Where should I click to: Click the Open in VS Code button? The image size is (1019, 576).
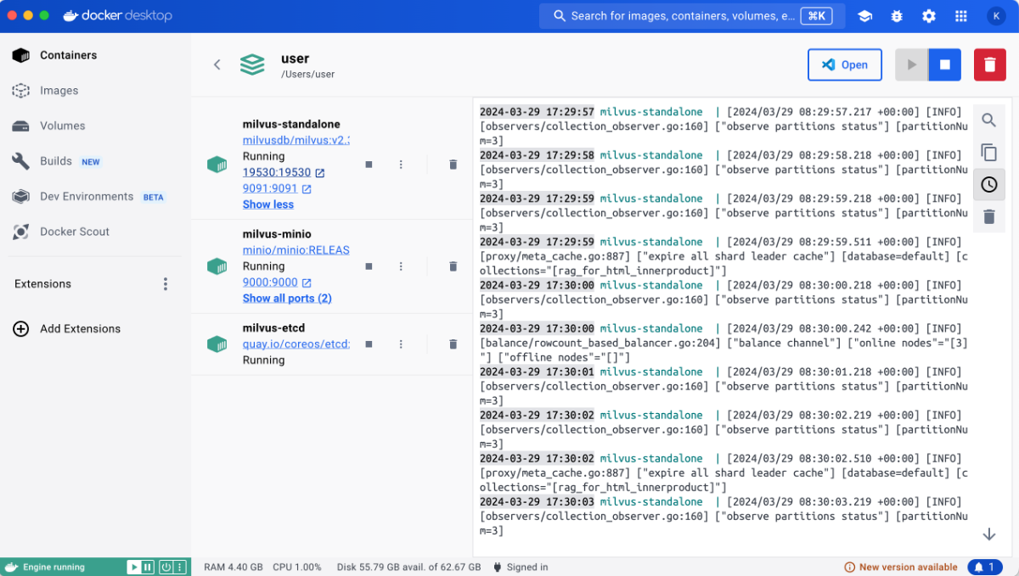tap(845, 64)
